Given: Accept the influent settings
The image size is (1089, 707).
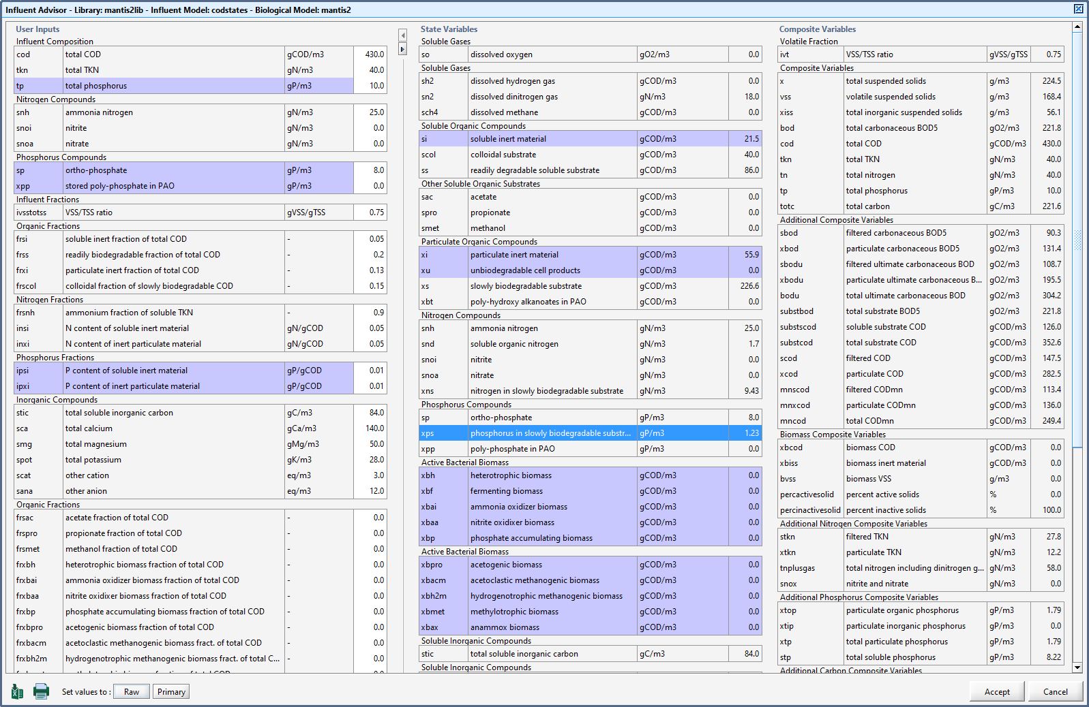Looking at the screenshot, I should coord(996,692).
